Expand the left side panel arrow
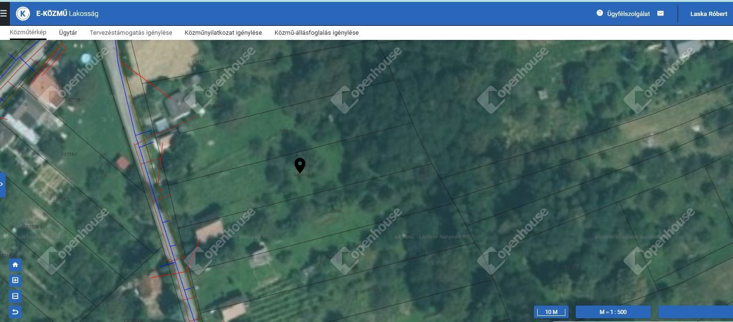The image size is (733, 322). coord(2,184)
